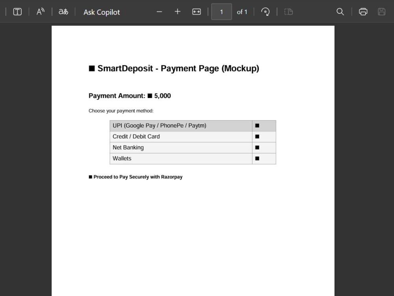Image resolution: width=394 pixels, height=296 pixels.
Task: Select the UPI (Google Pay / PhonePe / Paytm) row
Action: [193, 126]
